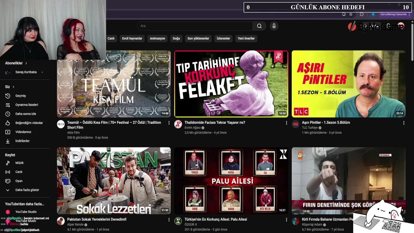This screenshot has height=233, width=414.
Task: Open Teamül Ödüllü Kısa Film title
Action: point(114,125)
